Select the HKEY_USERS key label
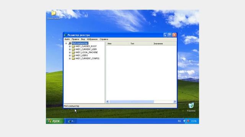The image size is (245, 137). (x=82, y=55)
